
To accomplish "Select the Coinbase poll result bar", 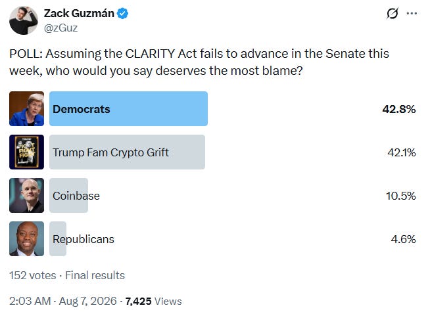I will (x=68, y=195).
